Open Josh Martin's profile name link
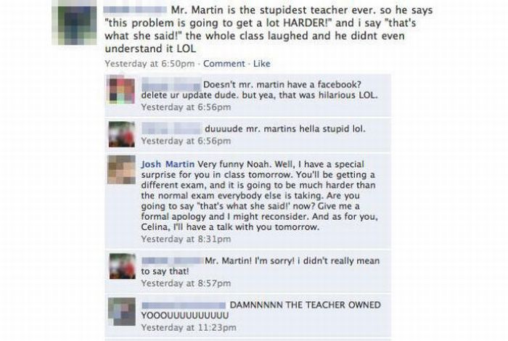The height and width of the screenshot is (341, 508). point(168,164)
